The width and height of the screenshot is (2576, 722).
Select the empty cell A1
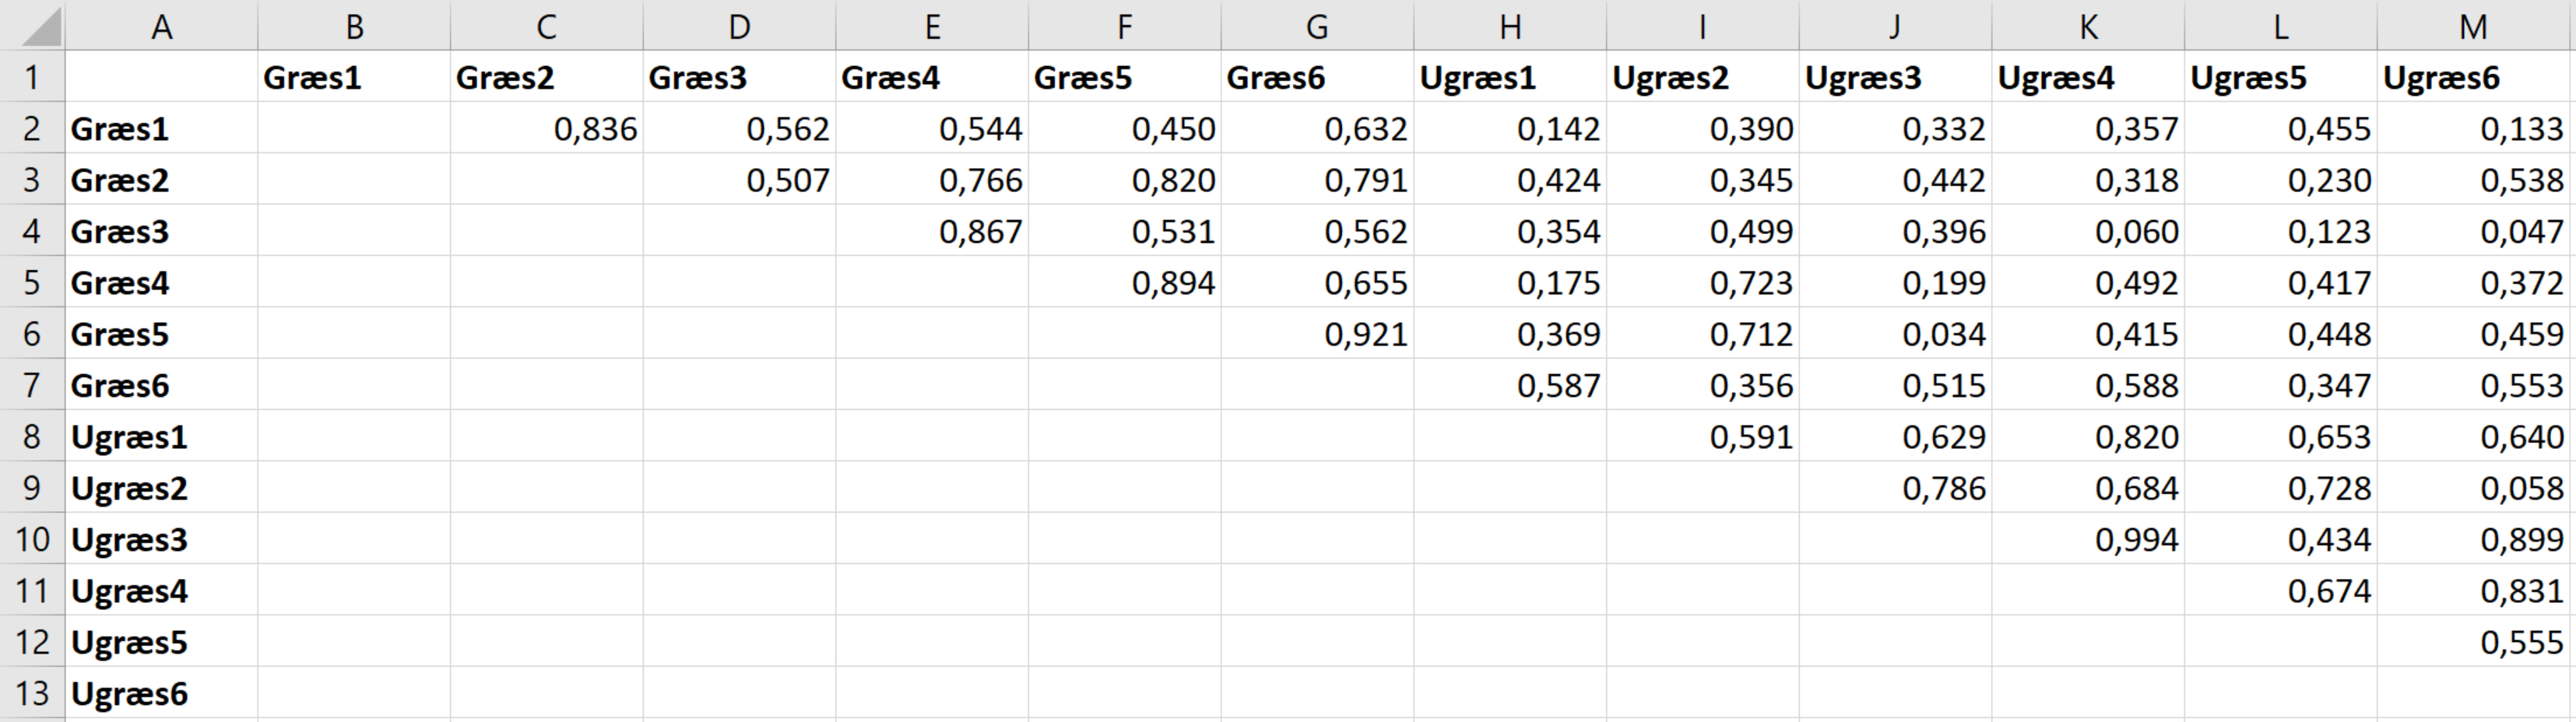pos(161,77)
